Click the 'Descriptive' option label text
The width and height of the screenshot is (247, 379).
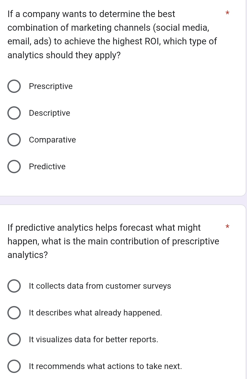pos(49,113)
